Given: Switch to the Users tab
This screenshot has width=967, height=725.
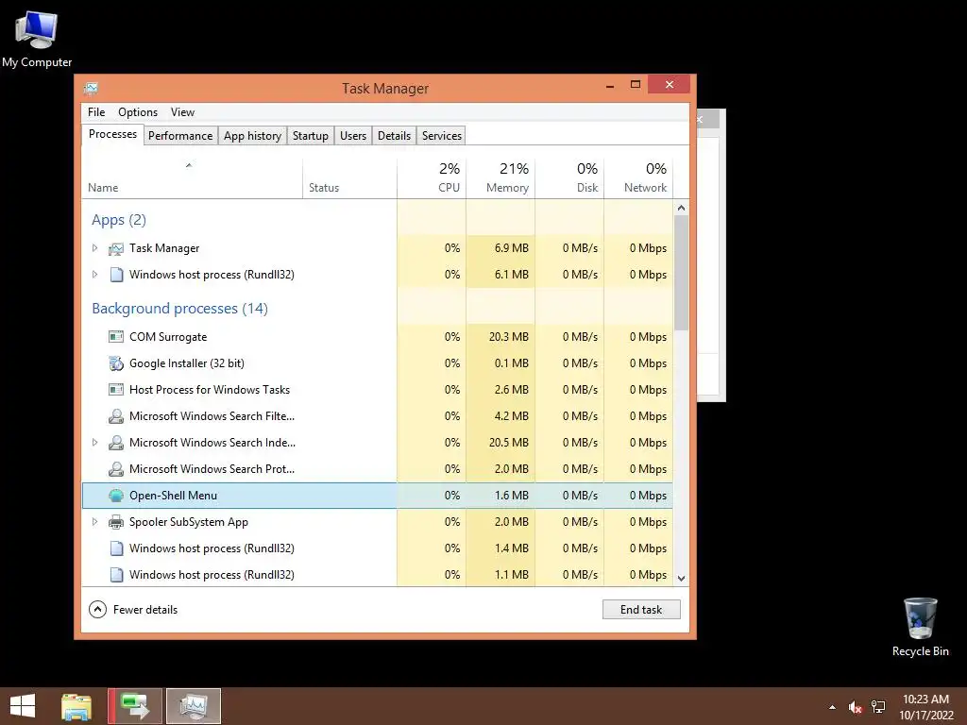Looking at the screenshot, I should click(353, 136).
